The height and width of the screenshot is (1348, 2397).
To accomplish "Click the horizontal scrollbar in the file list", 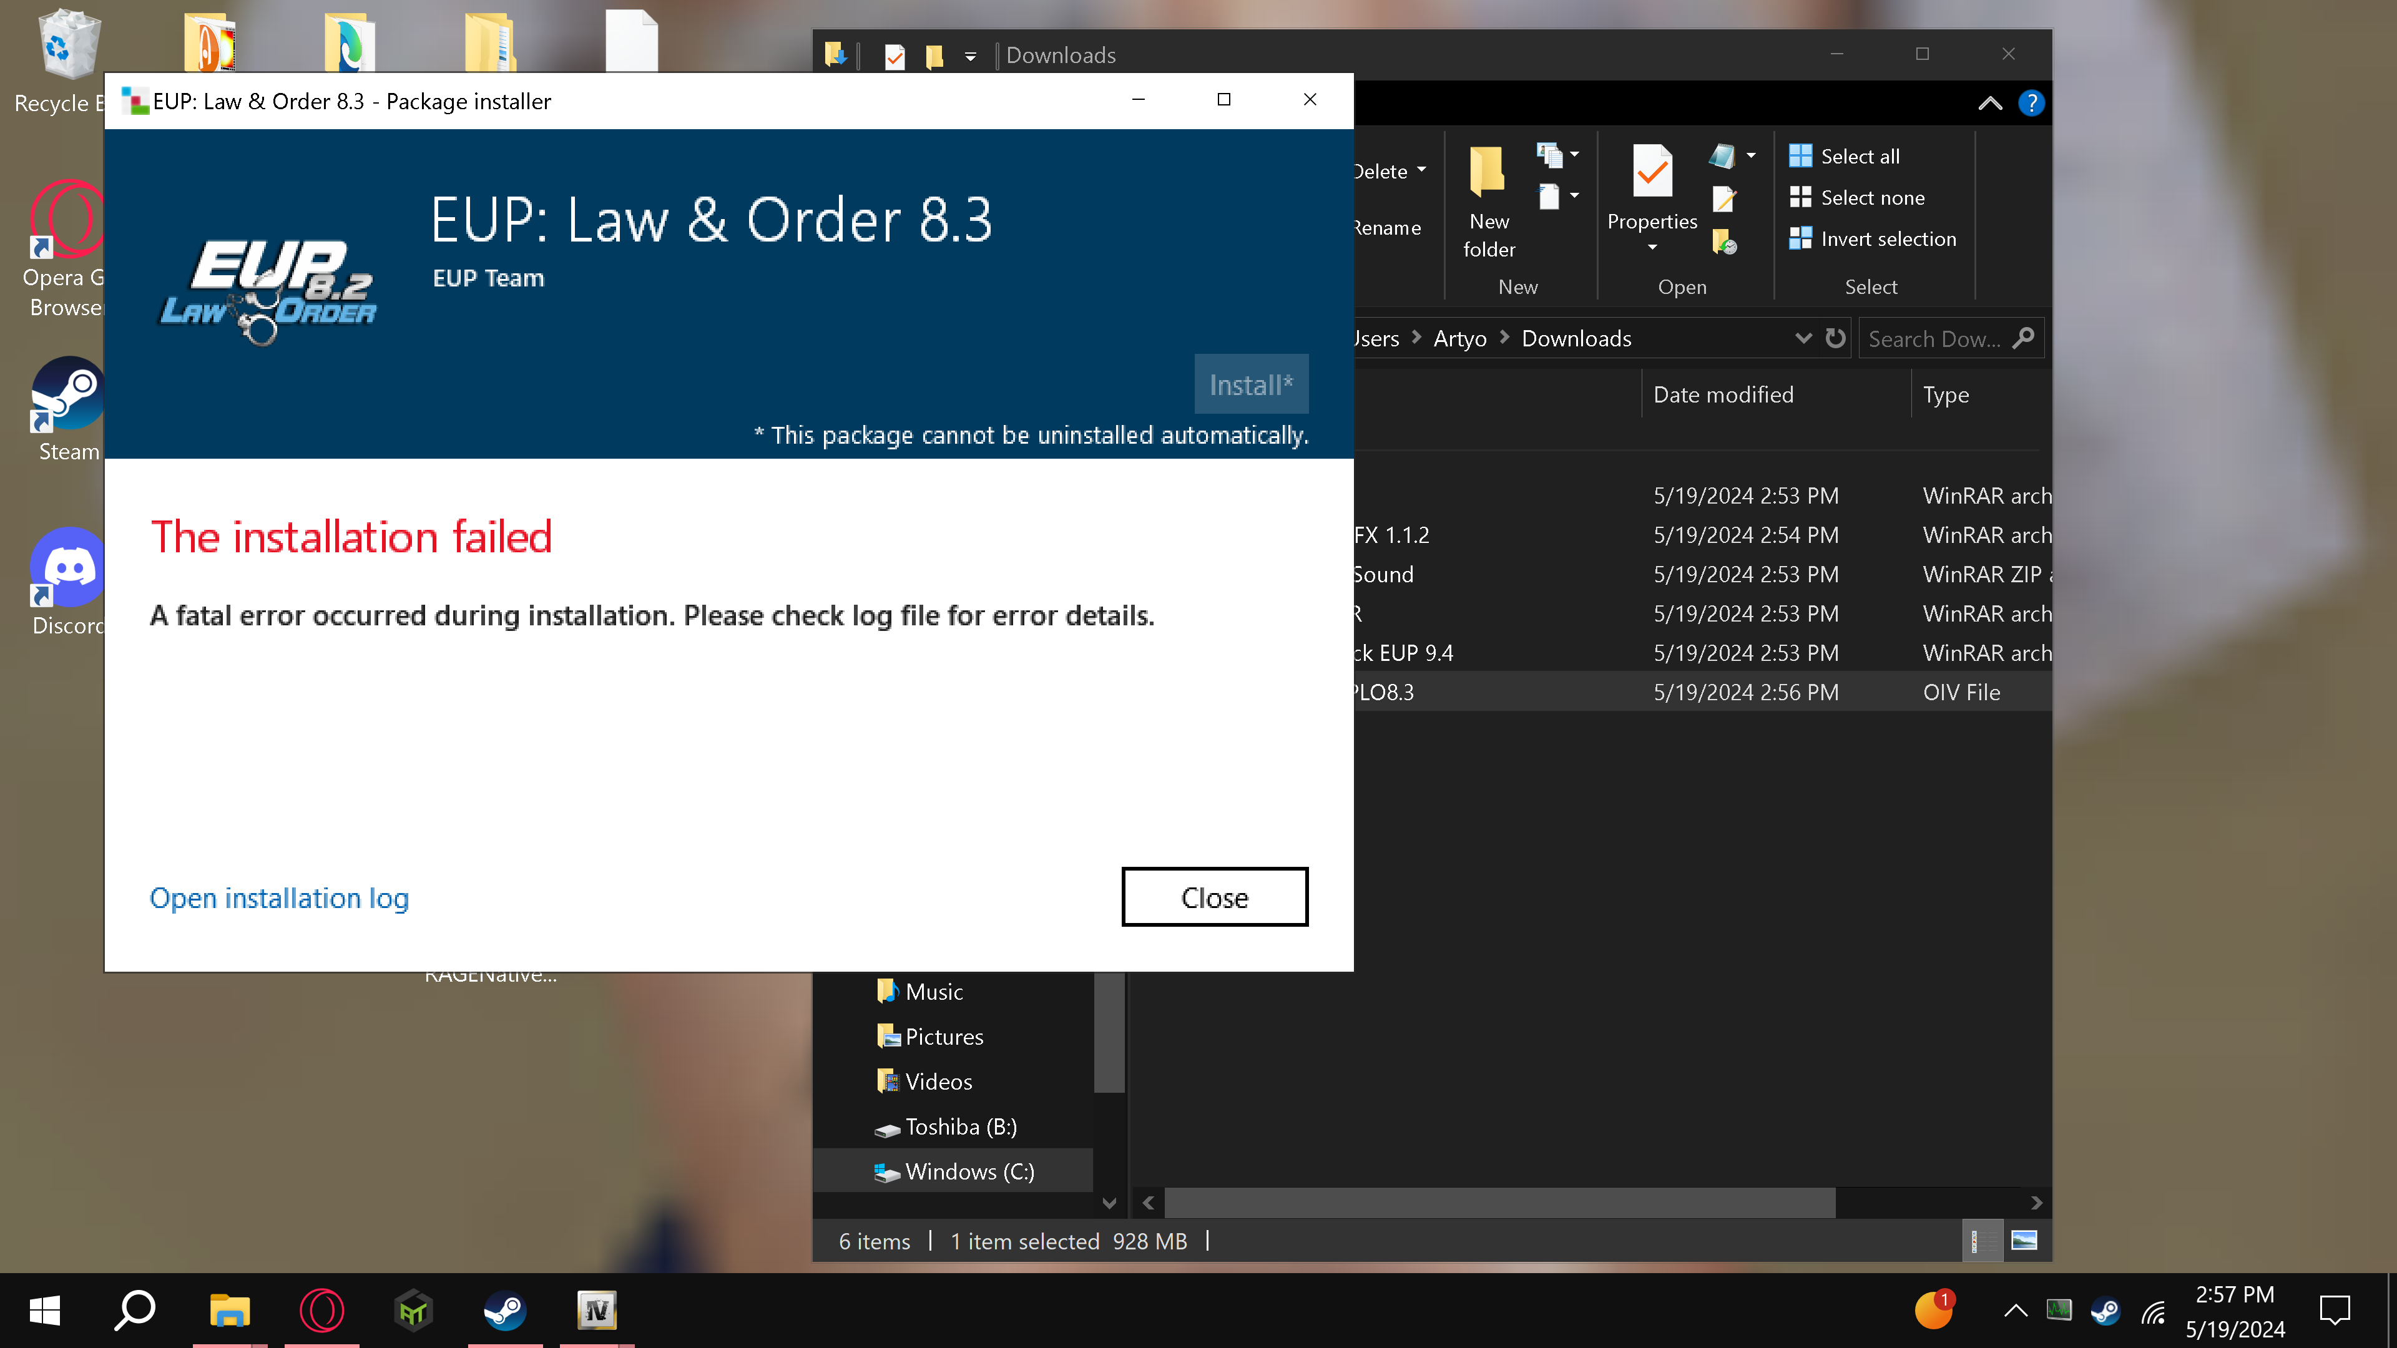I will pos(1500,1202).
